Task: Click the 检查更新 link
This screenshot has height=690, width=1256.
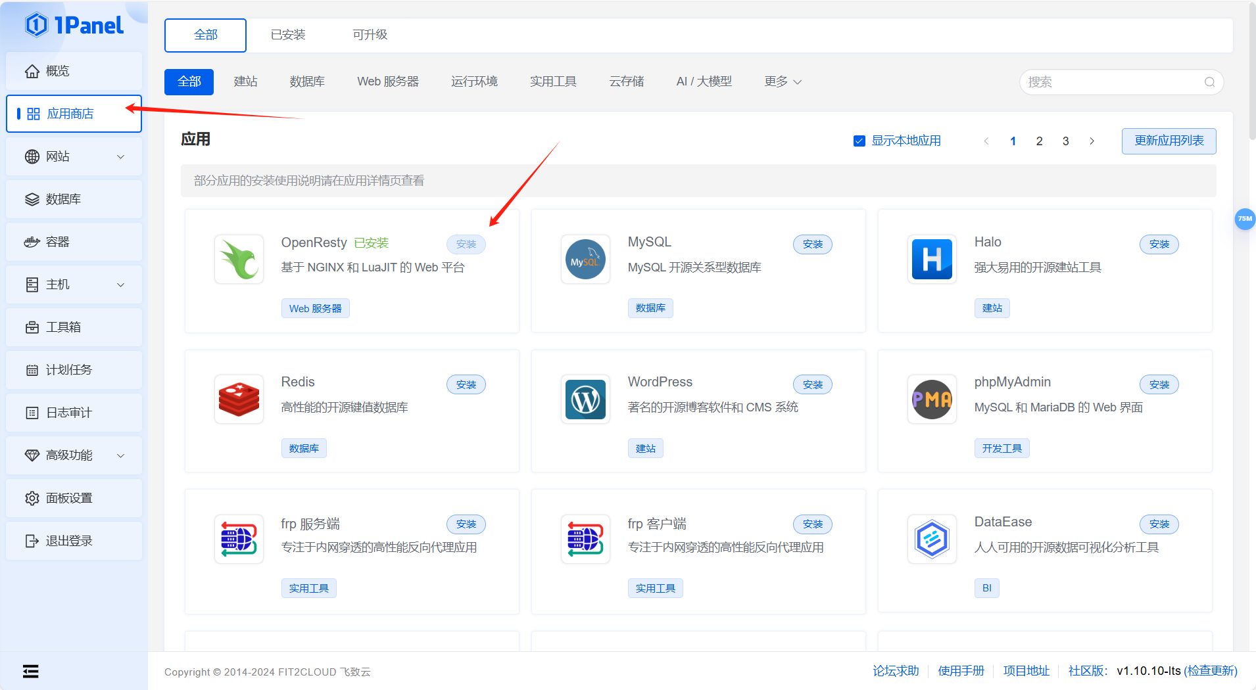Action: pos(1211,671)
